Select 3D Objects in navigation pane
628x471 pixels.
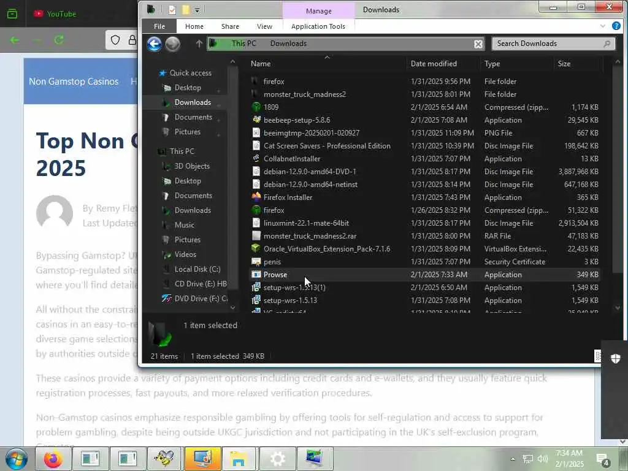pyautogui.click(x=191, y=166)
